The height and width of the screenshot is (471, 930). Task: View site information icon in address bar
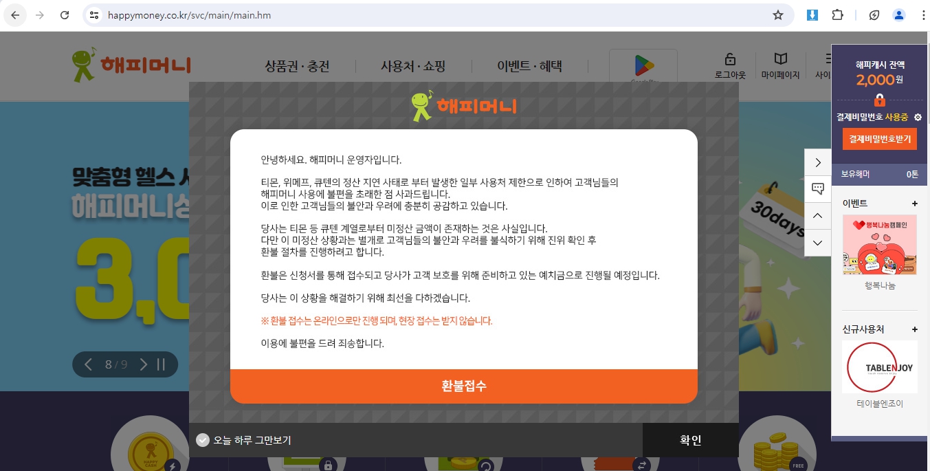click(x=95, y=15)
